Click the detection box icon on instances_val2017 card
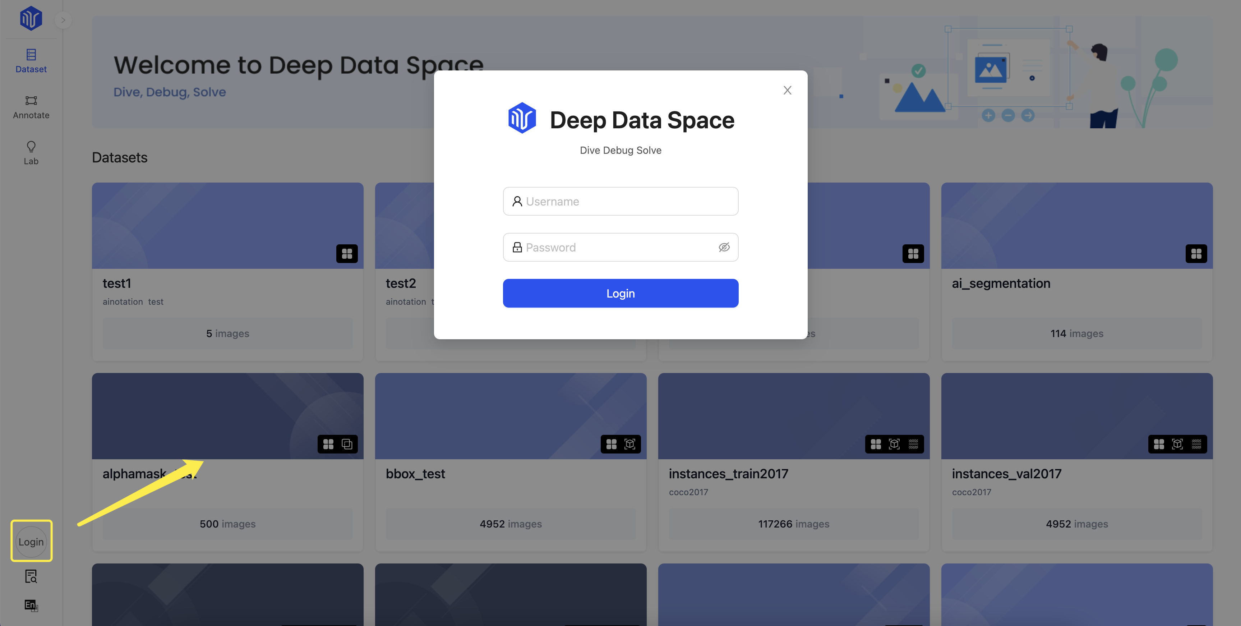The image size is (1241, 626). click(1177, 444)
